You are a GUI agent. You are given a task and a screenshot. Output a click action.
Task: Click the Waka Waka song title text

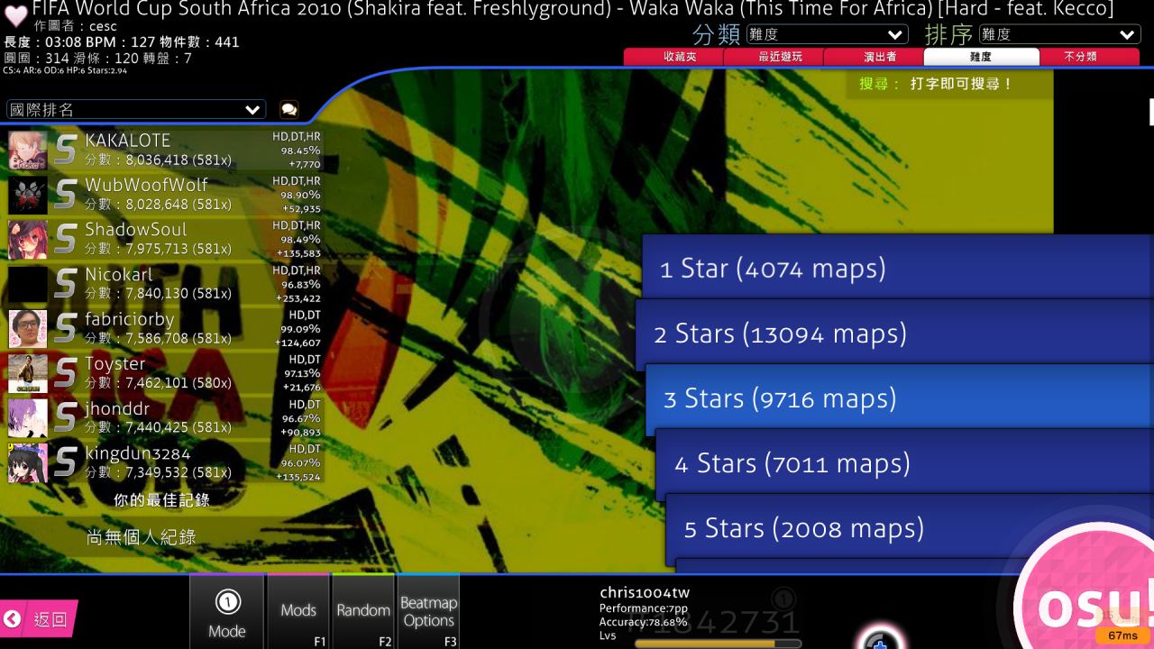pos(572,9)
